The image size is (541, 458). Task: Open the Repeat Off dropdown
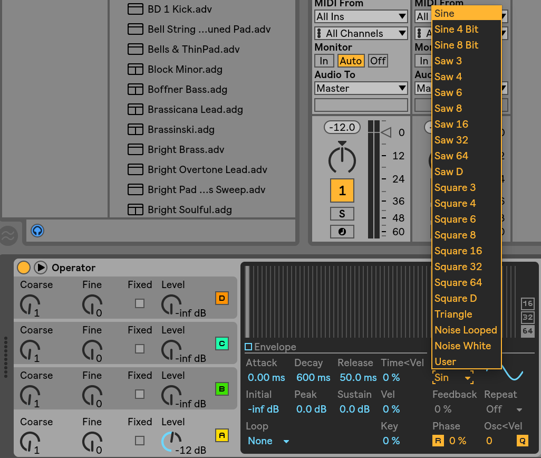tap(504, 409)
